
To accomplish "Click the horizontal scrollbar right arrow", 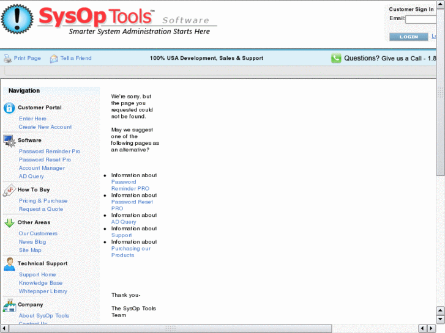I will point(431,328).
